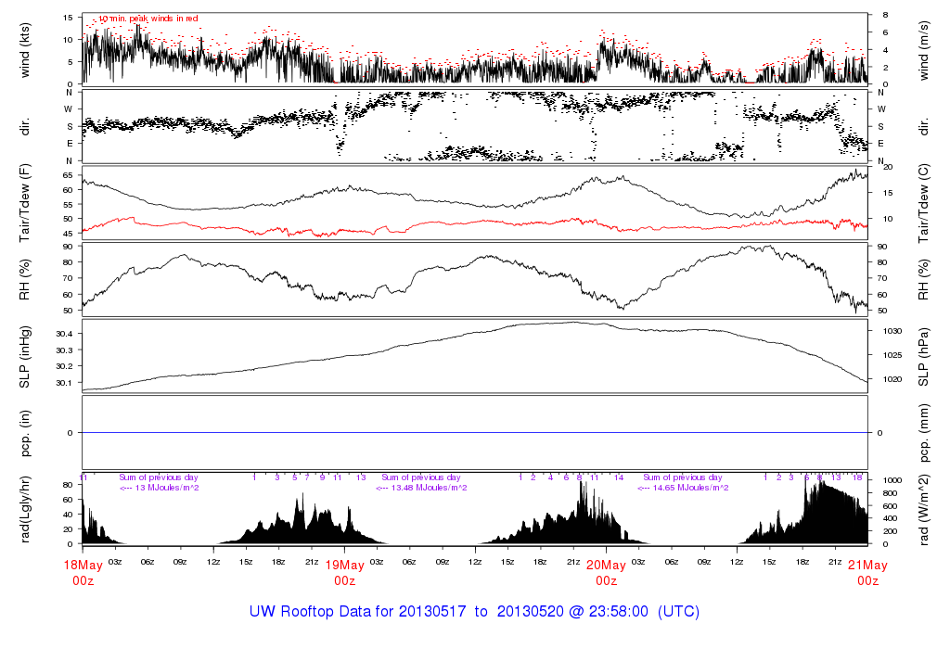Click the 'pcp. (mm)' axis label

pyautogui.click(x=923, y=433)
